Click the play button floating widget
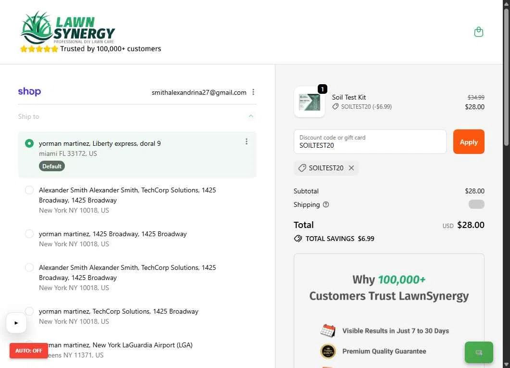Image resolution: width=510 pixels, height=368 pixels. click(16, 323)
